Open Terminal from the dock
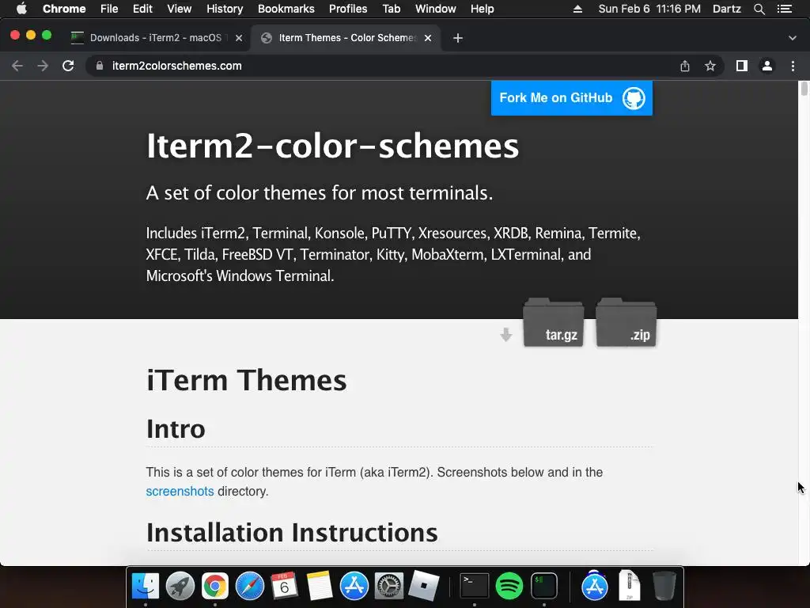 click(x=475, y=587)
